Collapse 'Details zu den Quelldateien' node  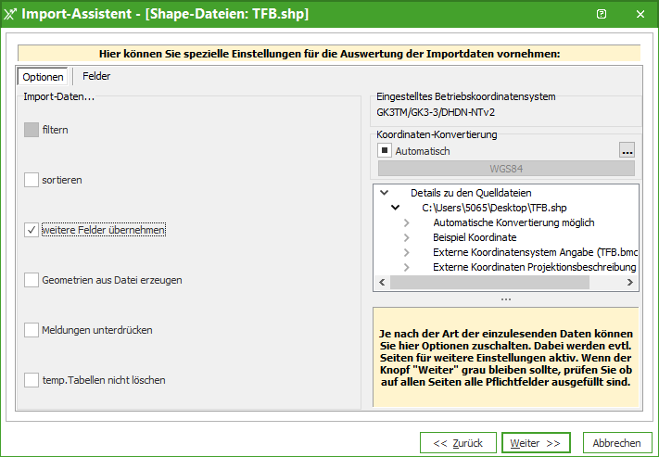(384, 193)
